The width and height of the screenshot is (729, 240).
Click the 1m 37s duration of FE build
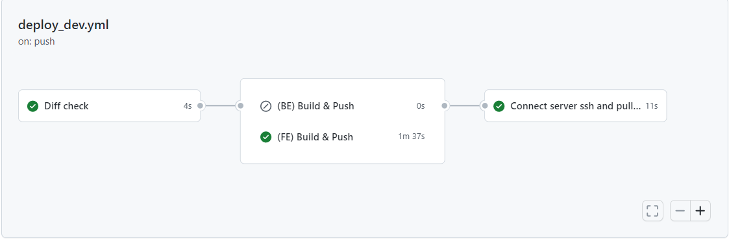[x=412, y=137]
